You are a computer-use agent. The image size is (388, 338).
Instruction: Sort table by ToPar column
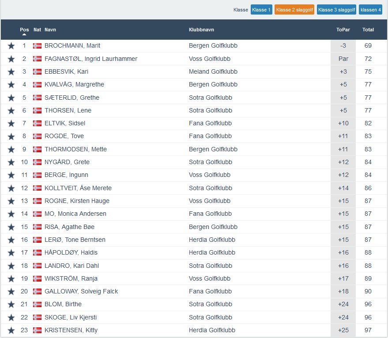coord(343,30)
